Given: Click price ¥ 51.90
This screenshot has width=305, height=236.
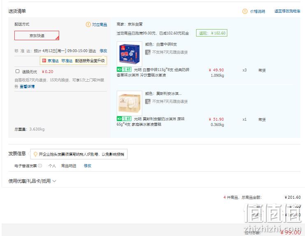Looking at the screenshot, I should [x=216, y=119].
